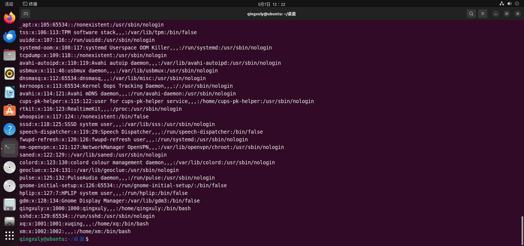Open the second disc drive icon in the dock
The width and height of the screenshot is (524, 246).
10,186
